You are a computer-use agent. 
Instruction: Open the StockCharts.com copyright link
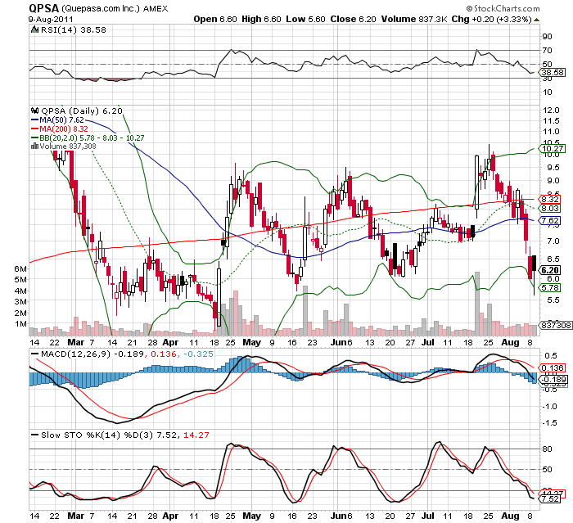coord(503,8)
